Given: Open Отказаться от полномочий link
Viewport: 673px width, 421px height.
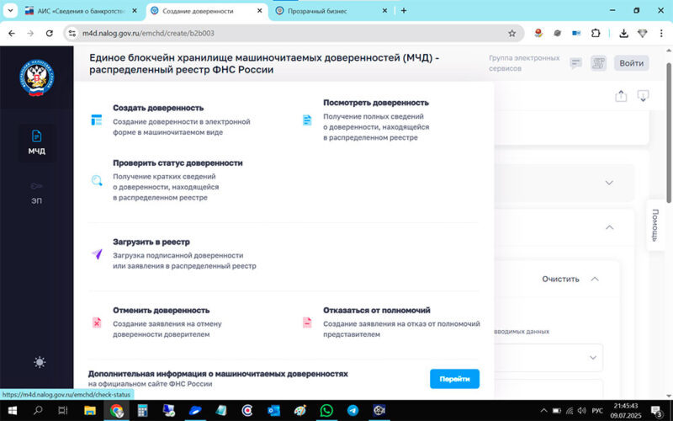Looking at the screenshot, I should pyautogui.click(x=376, y=310).
